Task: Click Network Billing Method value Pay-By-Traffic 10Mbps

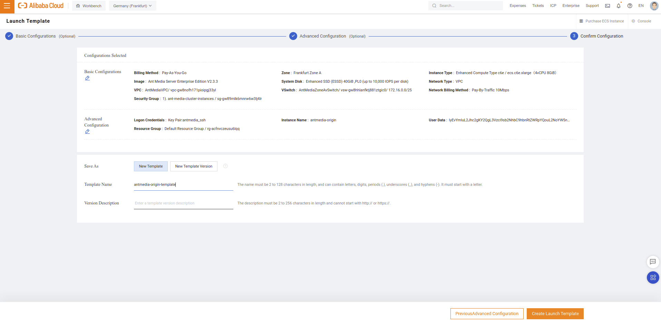Action: click(490, 90)
